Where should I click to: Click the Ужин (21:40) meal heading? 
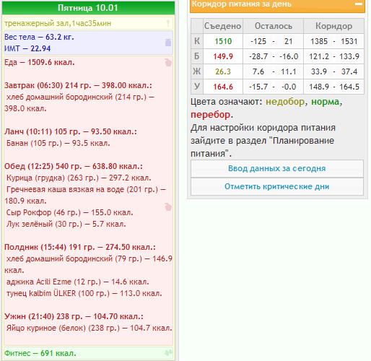click(x=74, y=316)
